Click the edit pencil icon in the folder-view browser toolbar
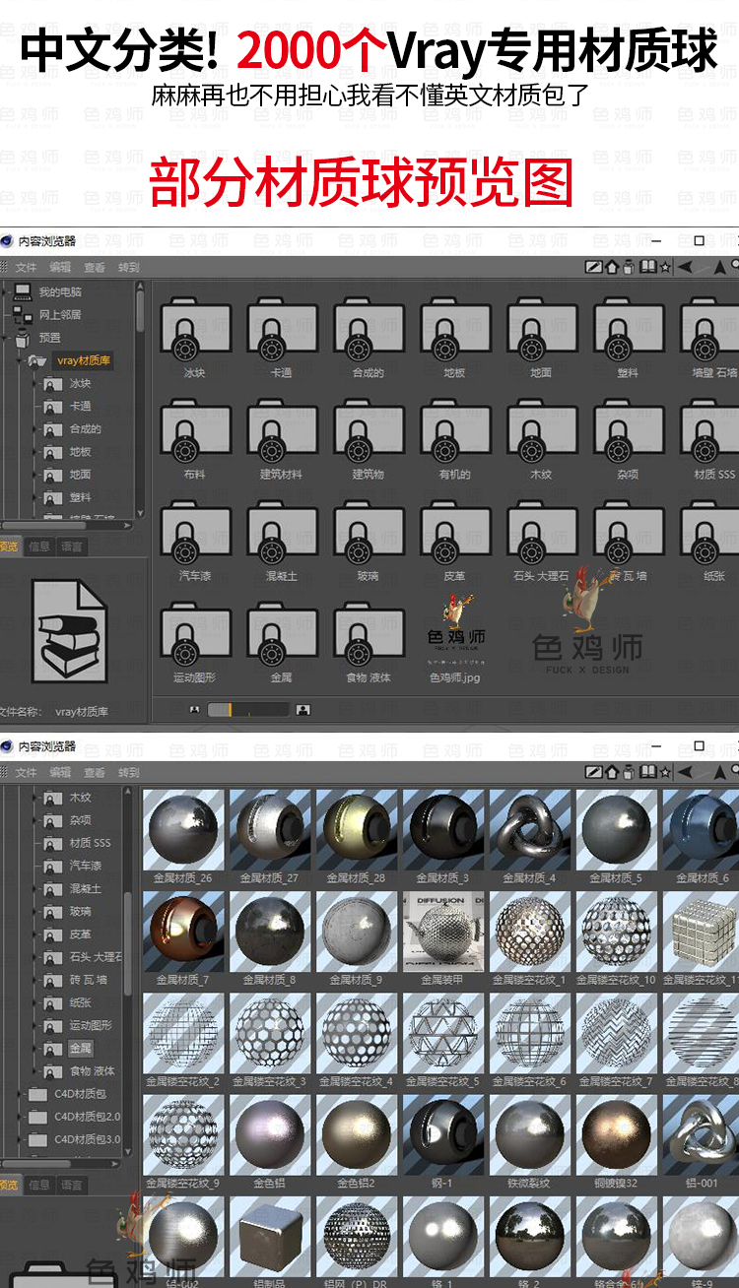The height and width of the screenshot is (1288, 739). click(593, 266)
